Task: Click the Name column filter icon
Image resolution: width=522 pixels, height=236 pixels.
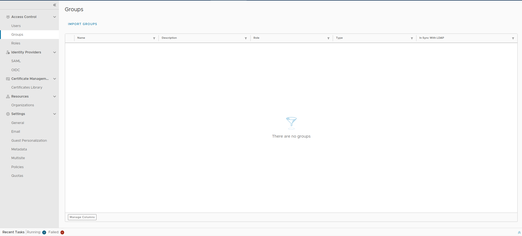Action: 154,38
